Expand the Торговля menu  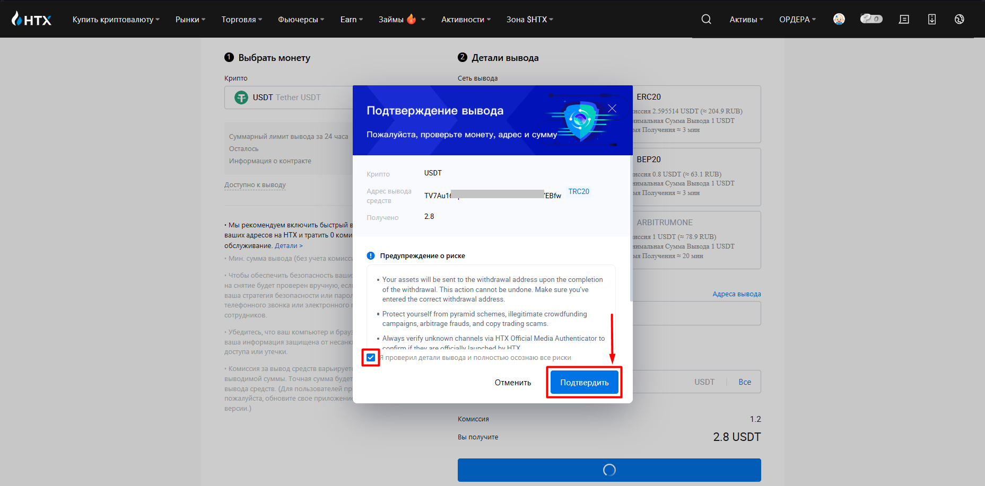click(x=241, y=19)
